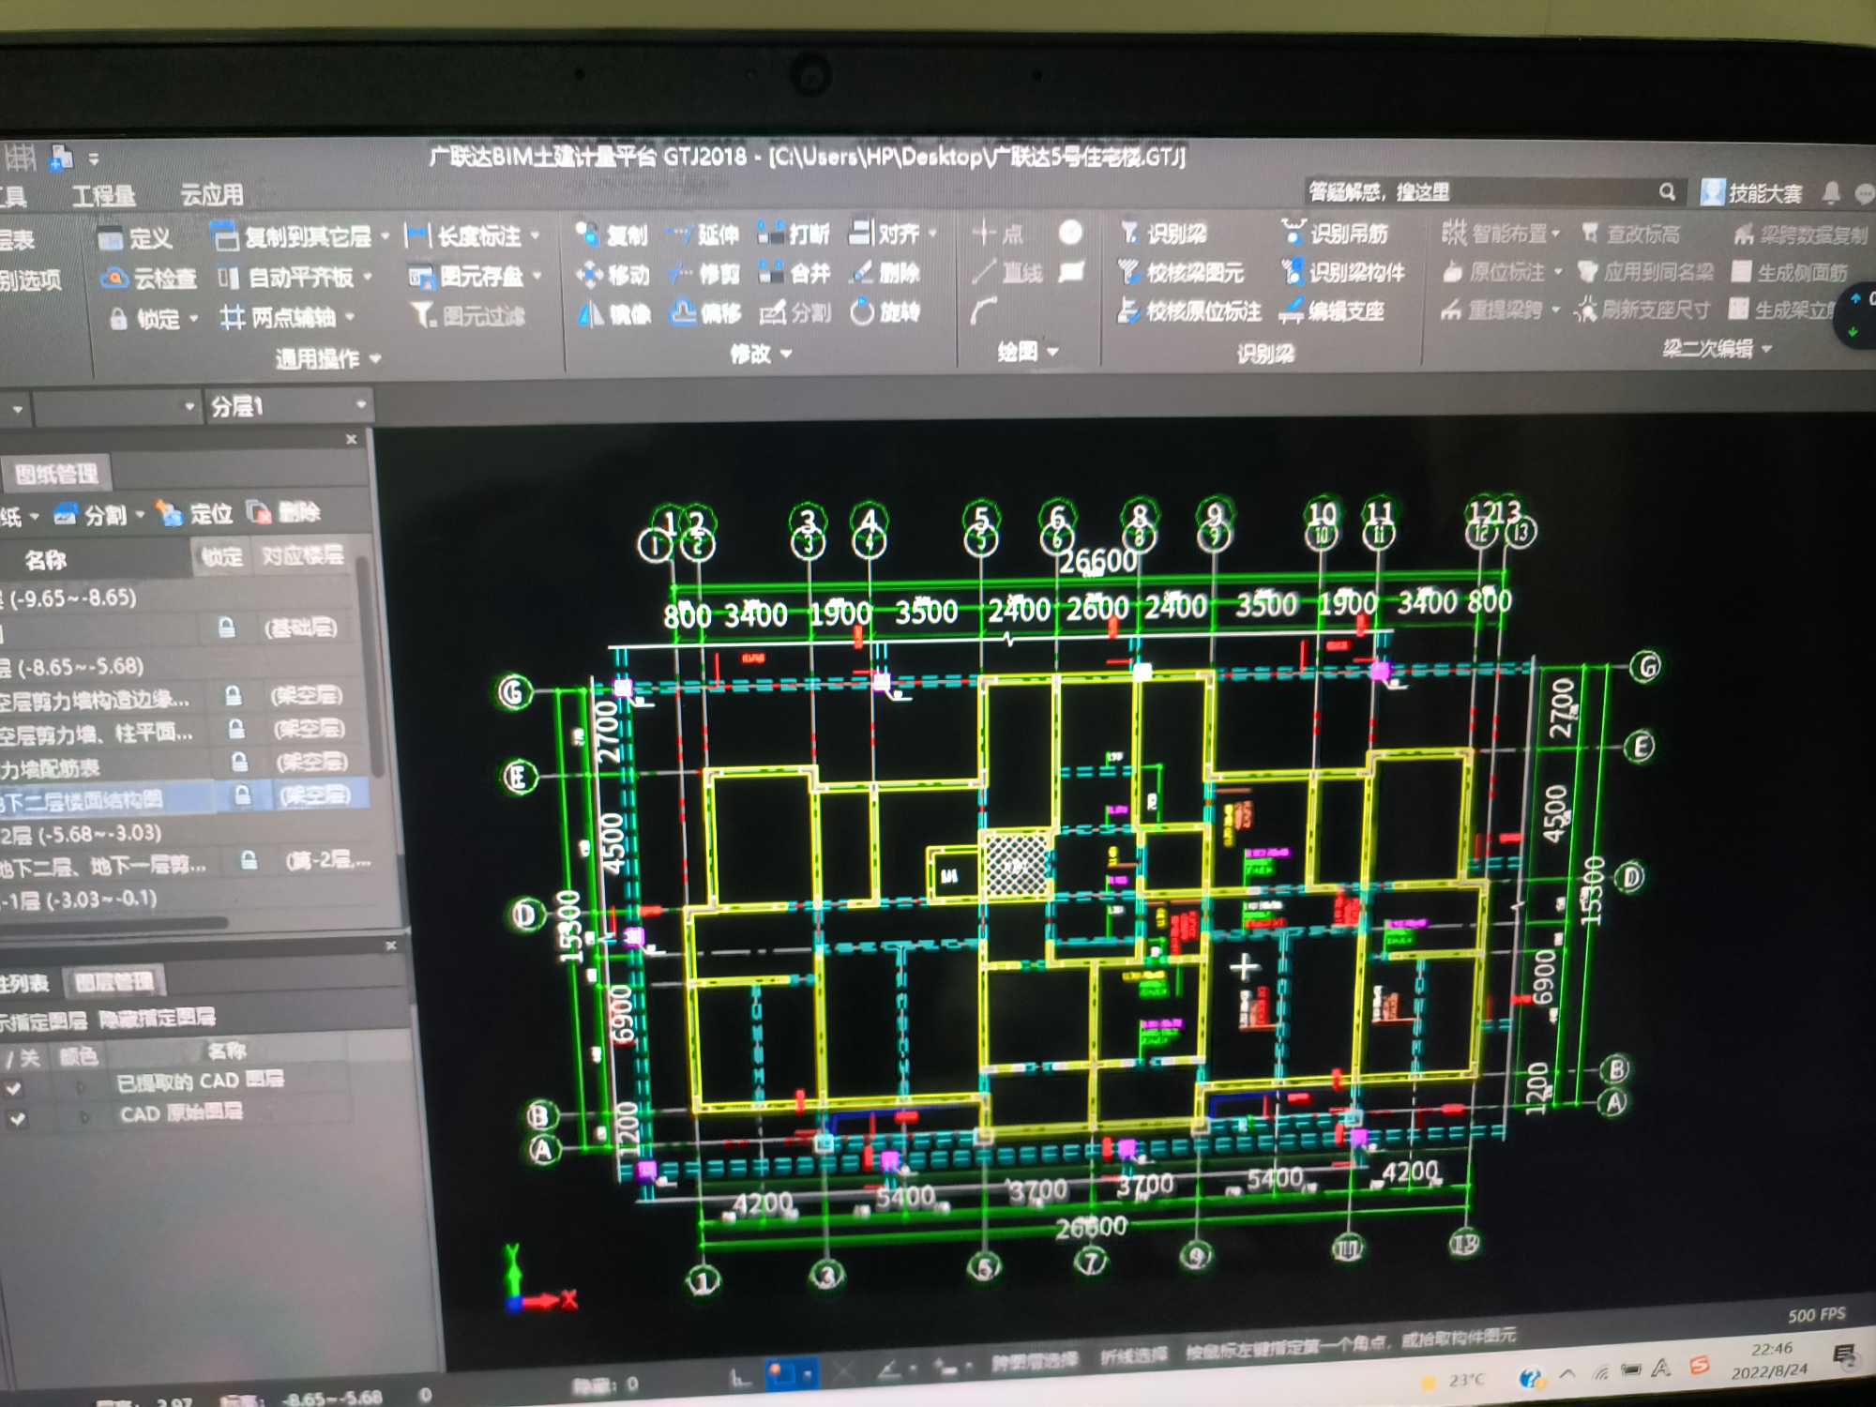Click the 识别梁构件 tool
Viewport: 1876px width, 1407px height.
click(x=1343, y=272)
